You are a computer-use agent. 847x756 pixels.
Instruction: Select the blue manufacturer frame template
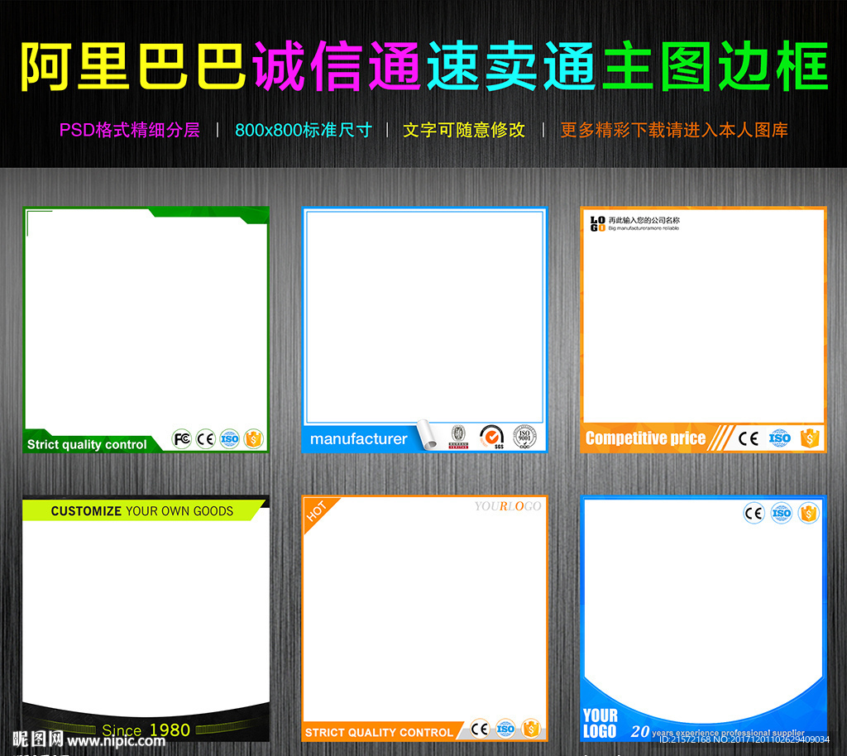(x=424, y=329)
